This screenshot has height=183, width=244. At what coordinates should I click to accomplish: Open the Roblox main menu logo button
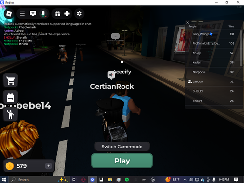[9, 14]
